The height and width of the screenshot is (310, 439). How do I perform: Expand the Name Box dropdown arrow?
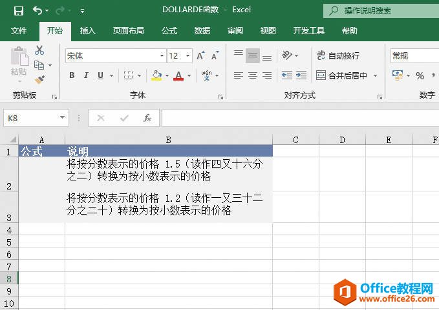(63, 117)
